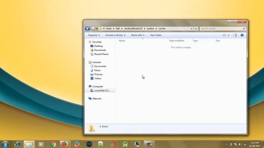Switch to Firefox in the taskbar

point(65,144)
